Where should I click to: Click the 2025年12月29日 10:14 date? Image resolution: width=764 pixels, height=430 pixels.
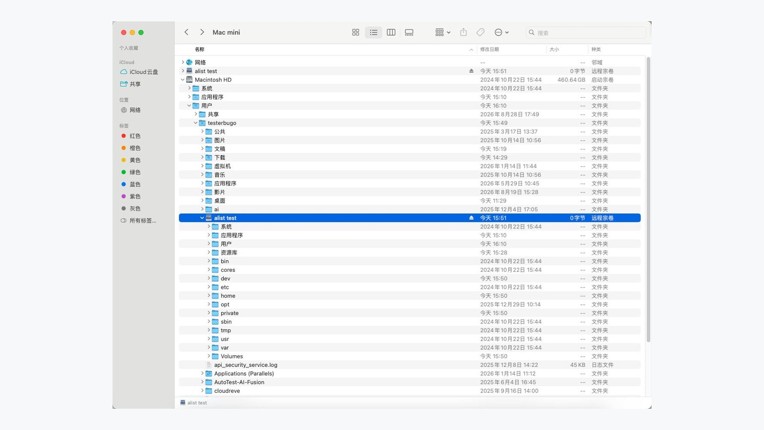510,305
